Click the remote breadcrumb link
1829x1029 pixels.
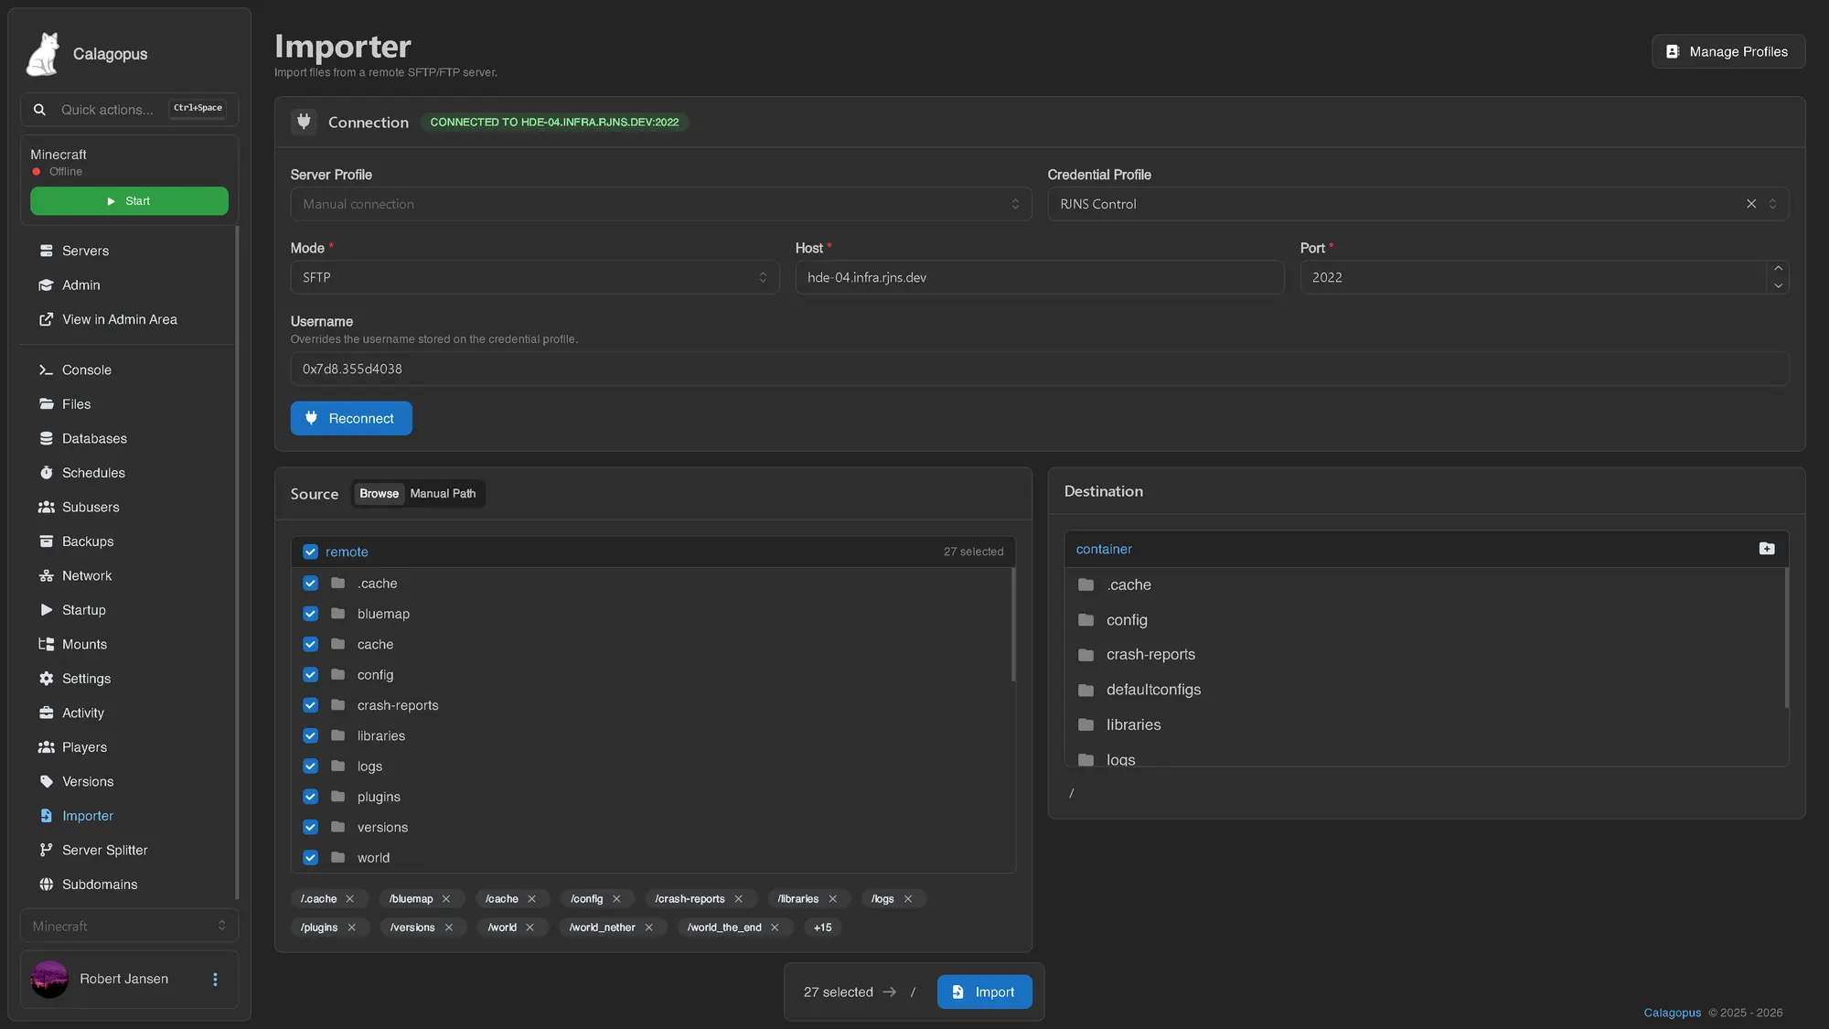pyautogui.click(x=347, y=552)
